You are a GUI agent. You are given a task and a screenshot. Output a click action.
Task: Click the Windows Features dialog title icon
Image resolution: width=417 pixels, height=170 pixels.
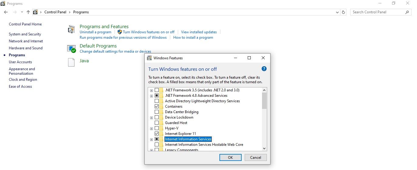149,58
